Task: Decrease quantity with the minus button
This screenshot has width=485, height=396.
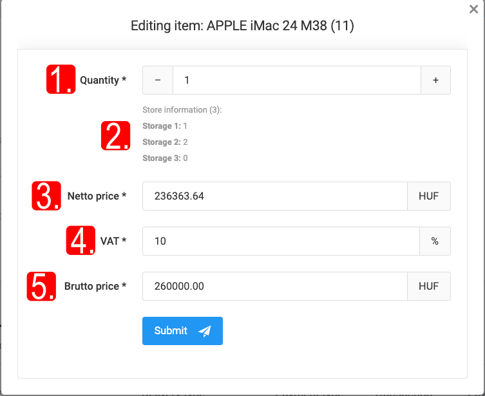Action: 158,80
